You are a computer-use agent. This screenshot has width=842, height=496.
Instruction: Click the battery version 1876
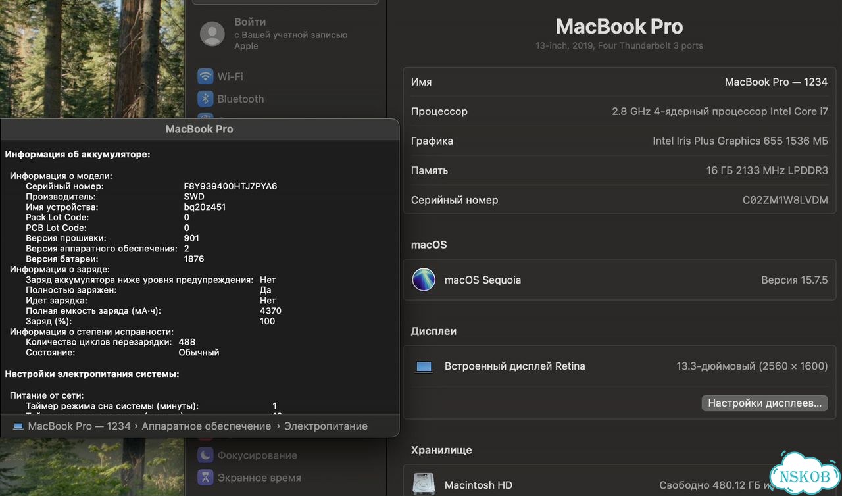coord(194,259)
